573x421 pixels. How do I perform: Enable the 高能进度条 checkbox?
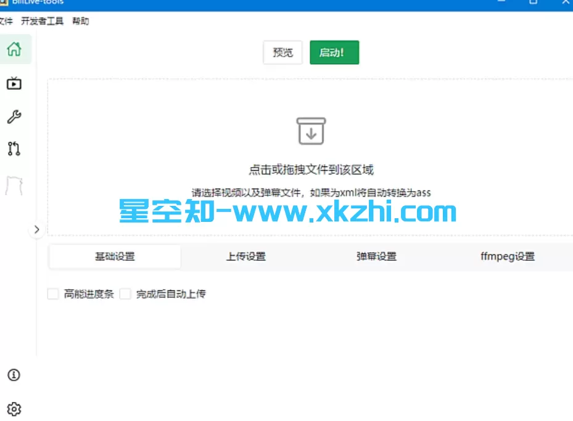coord(53,294)
